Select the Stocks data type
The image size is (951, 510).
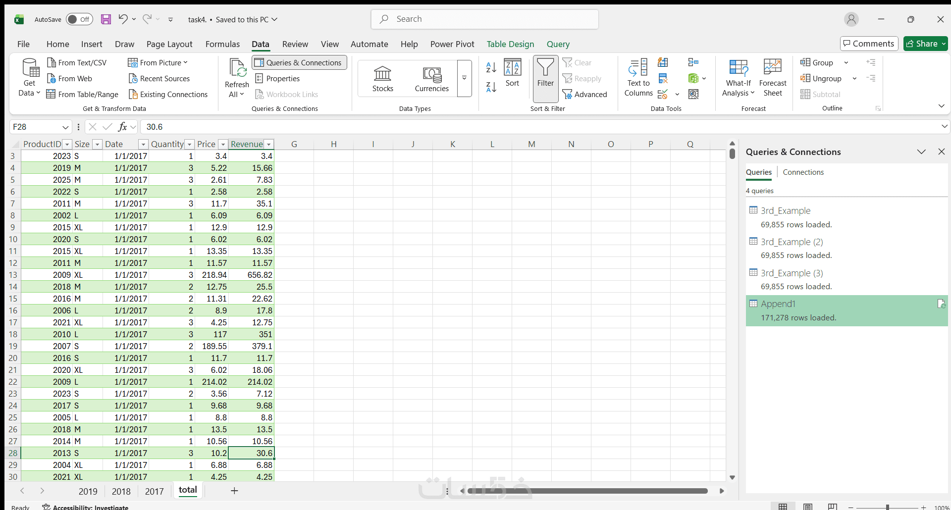tap(383, 79)
